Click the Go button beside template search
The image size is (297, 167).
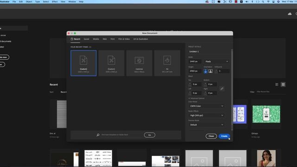[x=149, y=135]
